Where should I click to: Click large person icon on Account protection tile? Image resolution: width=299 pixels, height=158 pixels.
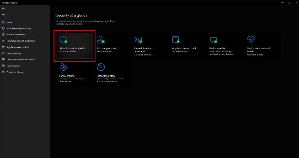coord(101,40)
